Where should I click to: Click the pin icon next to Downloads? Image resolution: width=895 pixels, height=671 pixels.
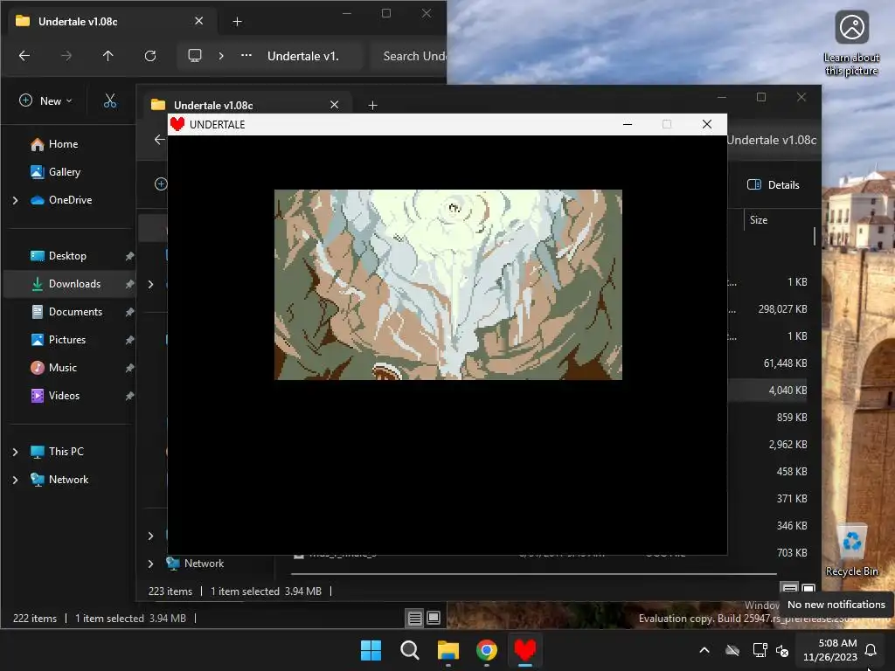(129, 284)
